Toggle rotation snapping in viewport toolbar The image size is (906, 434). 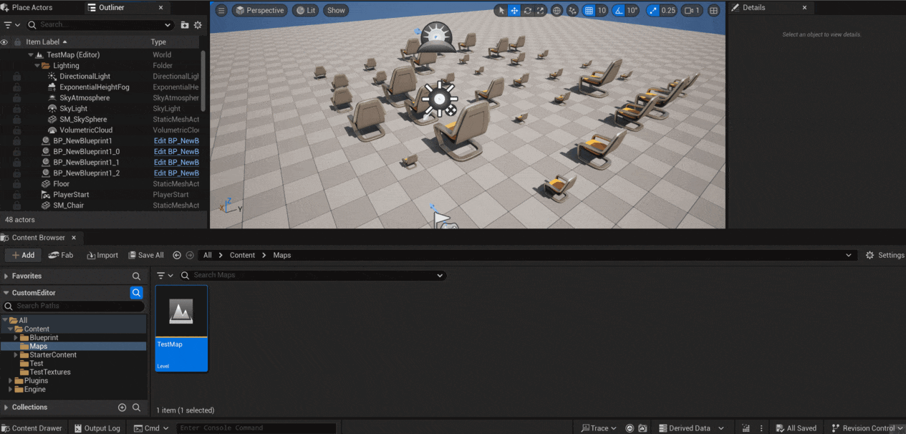click(618, 10)
